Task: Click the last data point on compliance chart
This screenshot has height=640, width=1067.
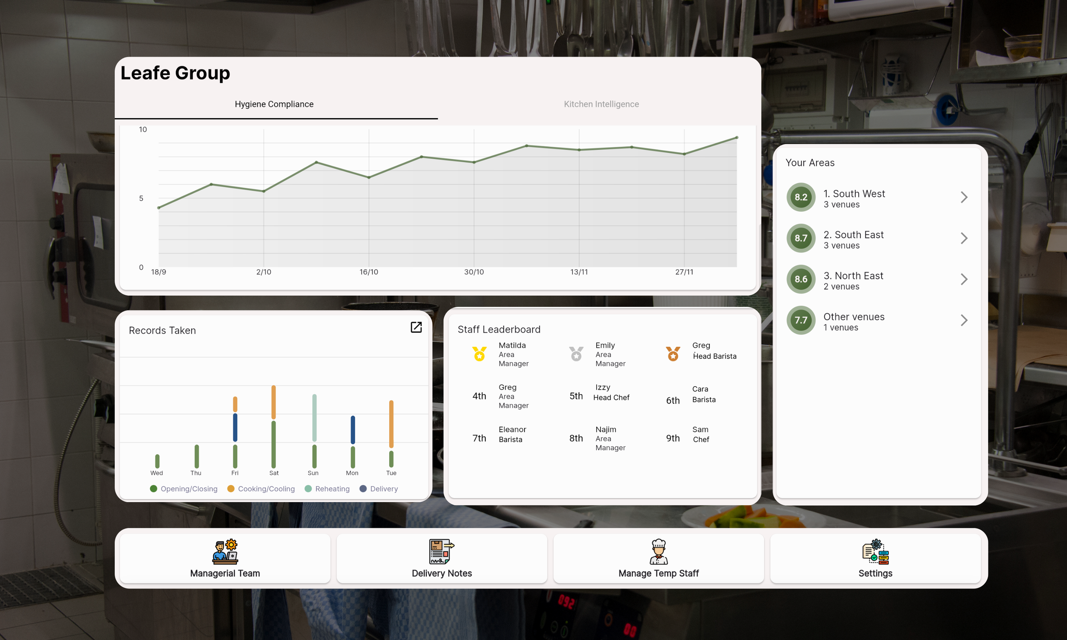Action: tap(737, 137)
